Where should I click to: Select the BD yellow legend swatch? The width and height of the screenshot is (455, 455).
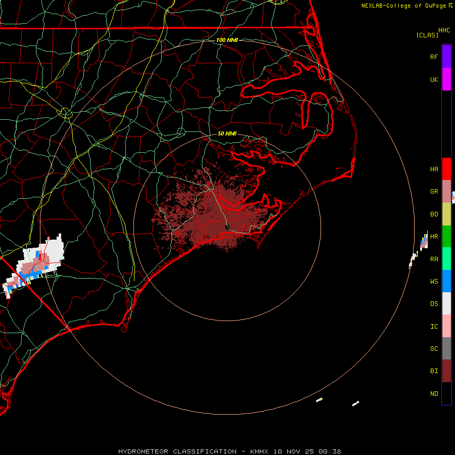pos(446,214)
